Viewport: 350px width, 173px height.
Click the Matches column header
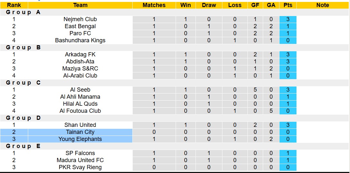pos(154,5)
